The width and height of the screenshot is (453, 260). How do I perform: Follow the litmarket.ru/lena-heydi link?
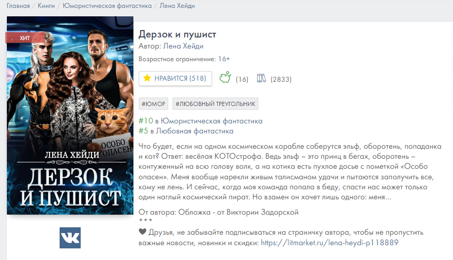point(330,243)
